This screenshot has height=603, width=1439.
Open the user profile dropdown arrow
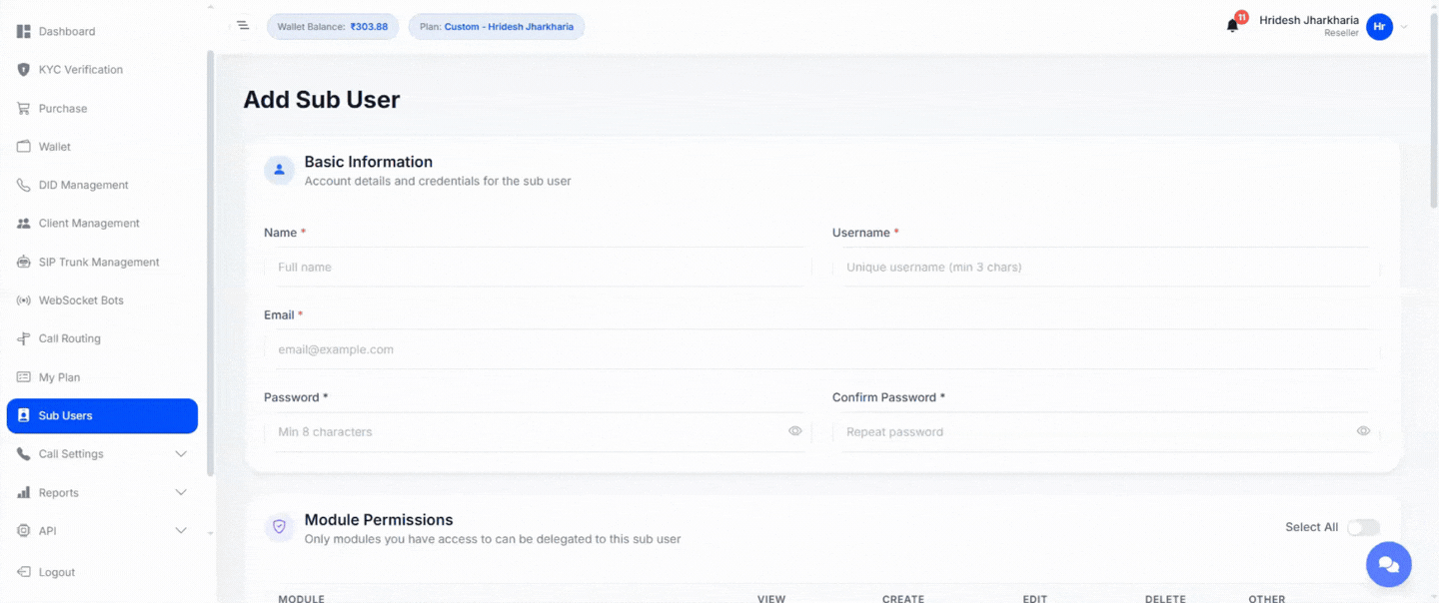point(1404,27)
